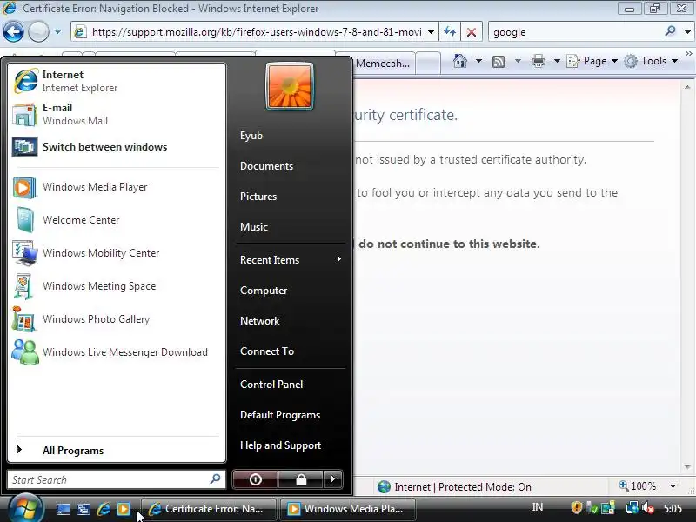The image size is (696, 522).
Task: Click network connection tray icon
Action: pyautogui.click(x=632, y=507)
